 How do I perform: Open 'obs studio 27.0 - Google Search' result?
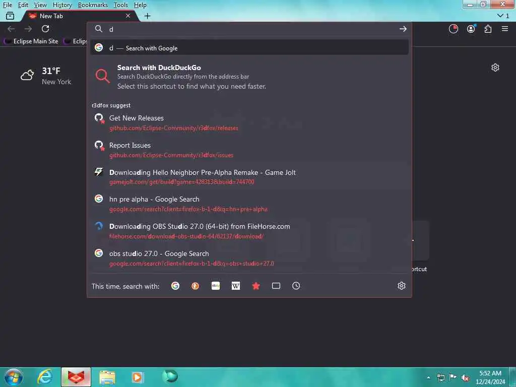click(249, 259)
